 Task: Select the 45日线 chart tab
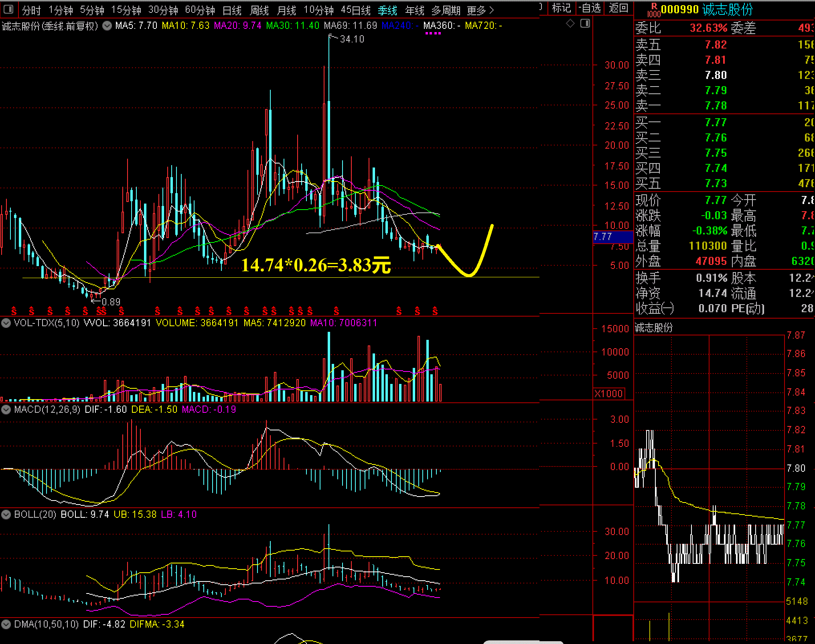pos(356,10)
